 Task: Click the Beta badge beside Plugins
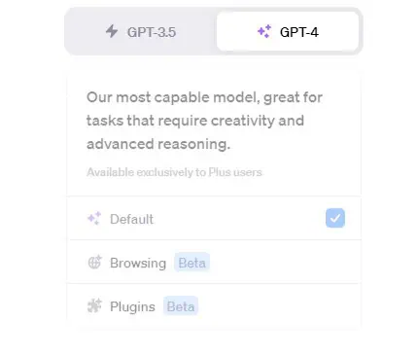tap(181, 306)
